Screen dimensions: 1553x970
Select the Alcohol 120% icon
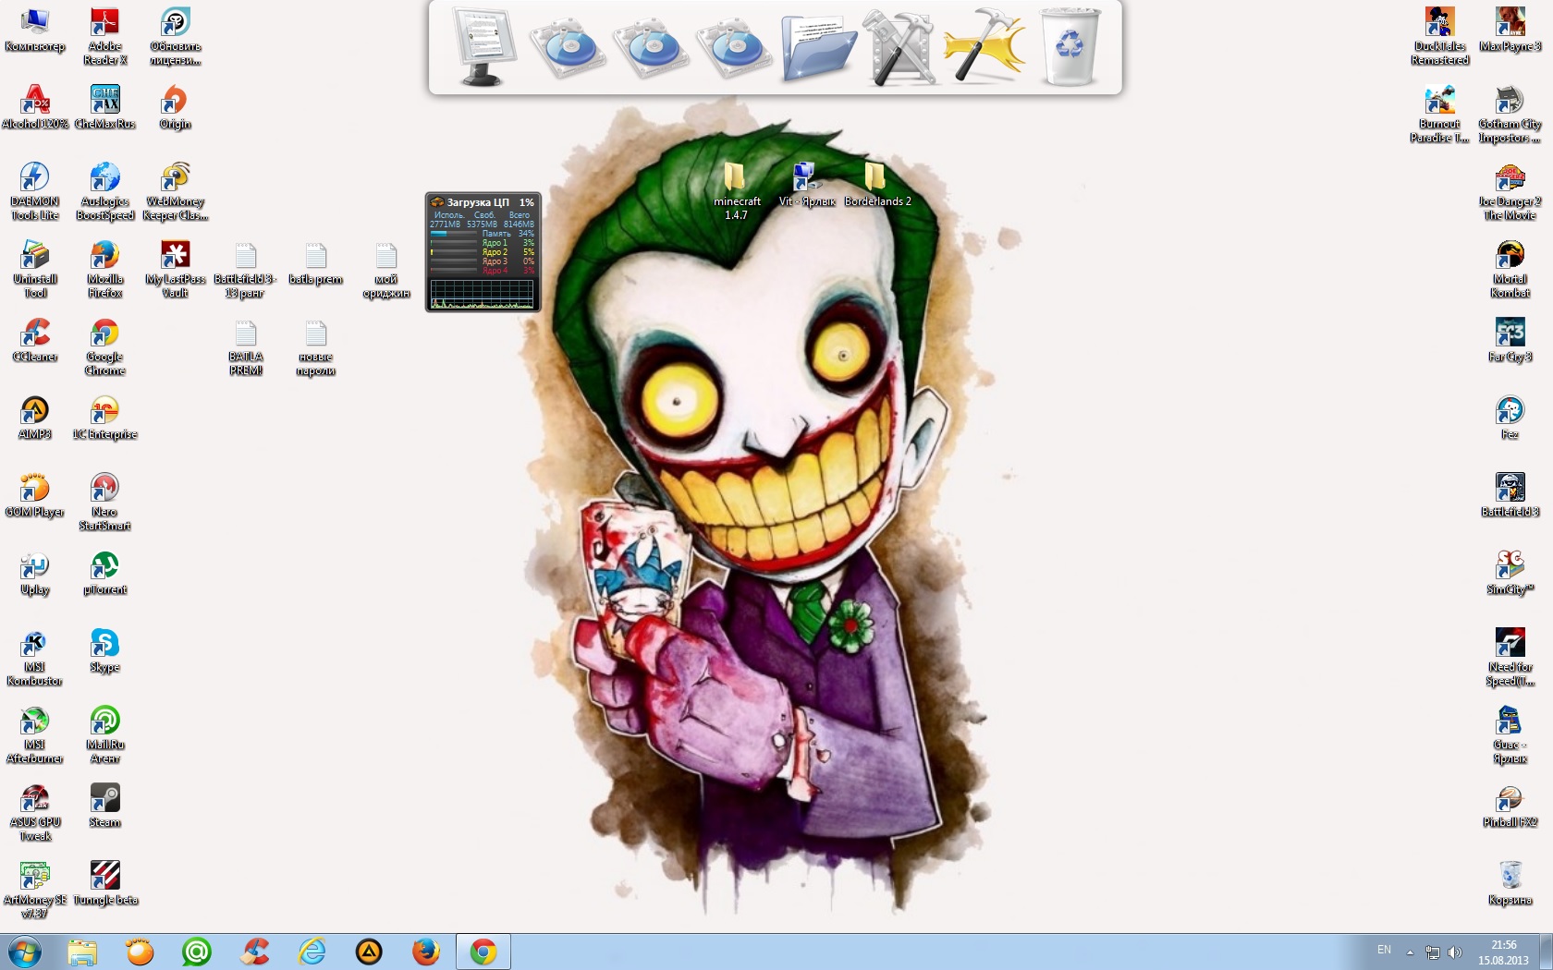point(35,107)
